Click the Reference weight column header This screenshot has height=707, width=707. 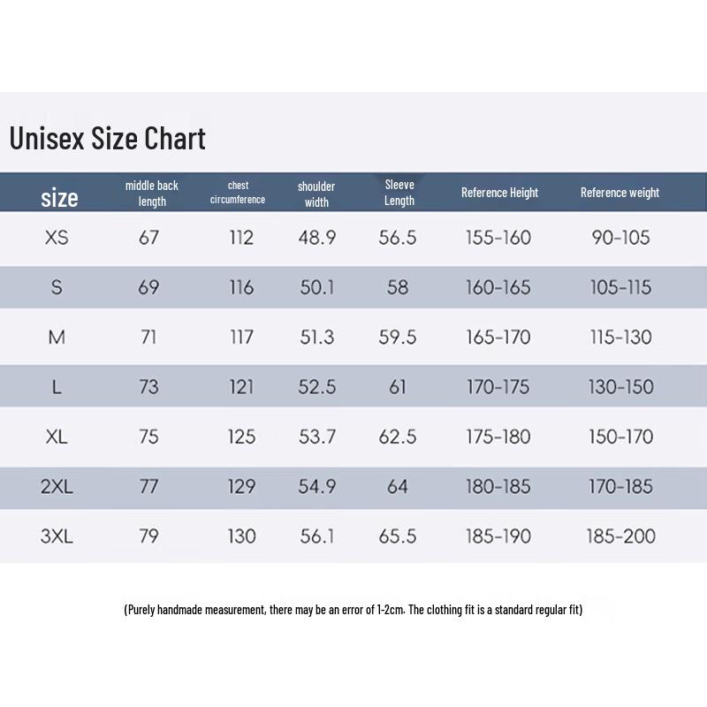(620, 193)
